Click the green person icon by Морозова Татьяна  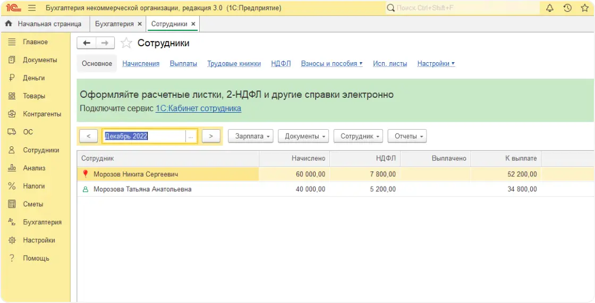point(86,189)
